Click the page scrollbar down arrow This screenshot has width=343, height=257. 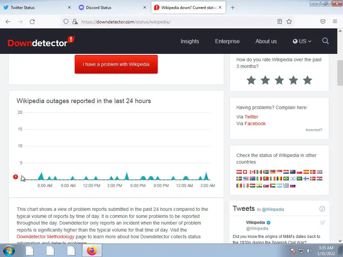point(340,241)
